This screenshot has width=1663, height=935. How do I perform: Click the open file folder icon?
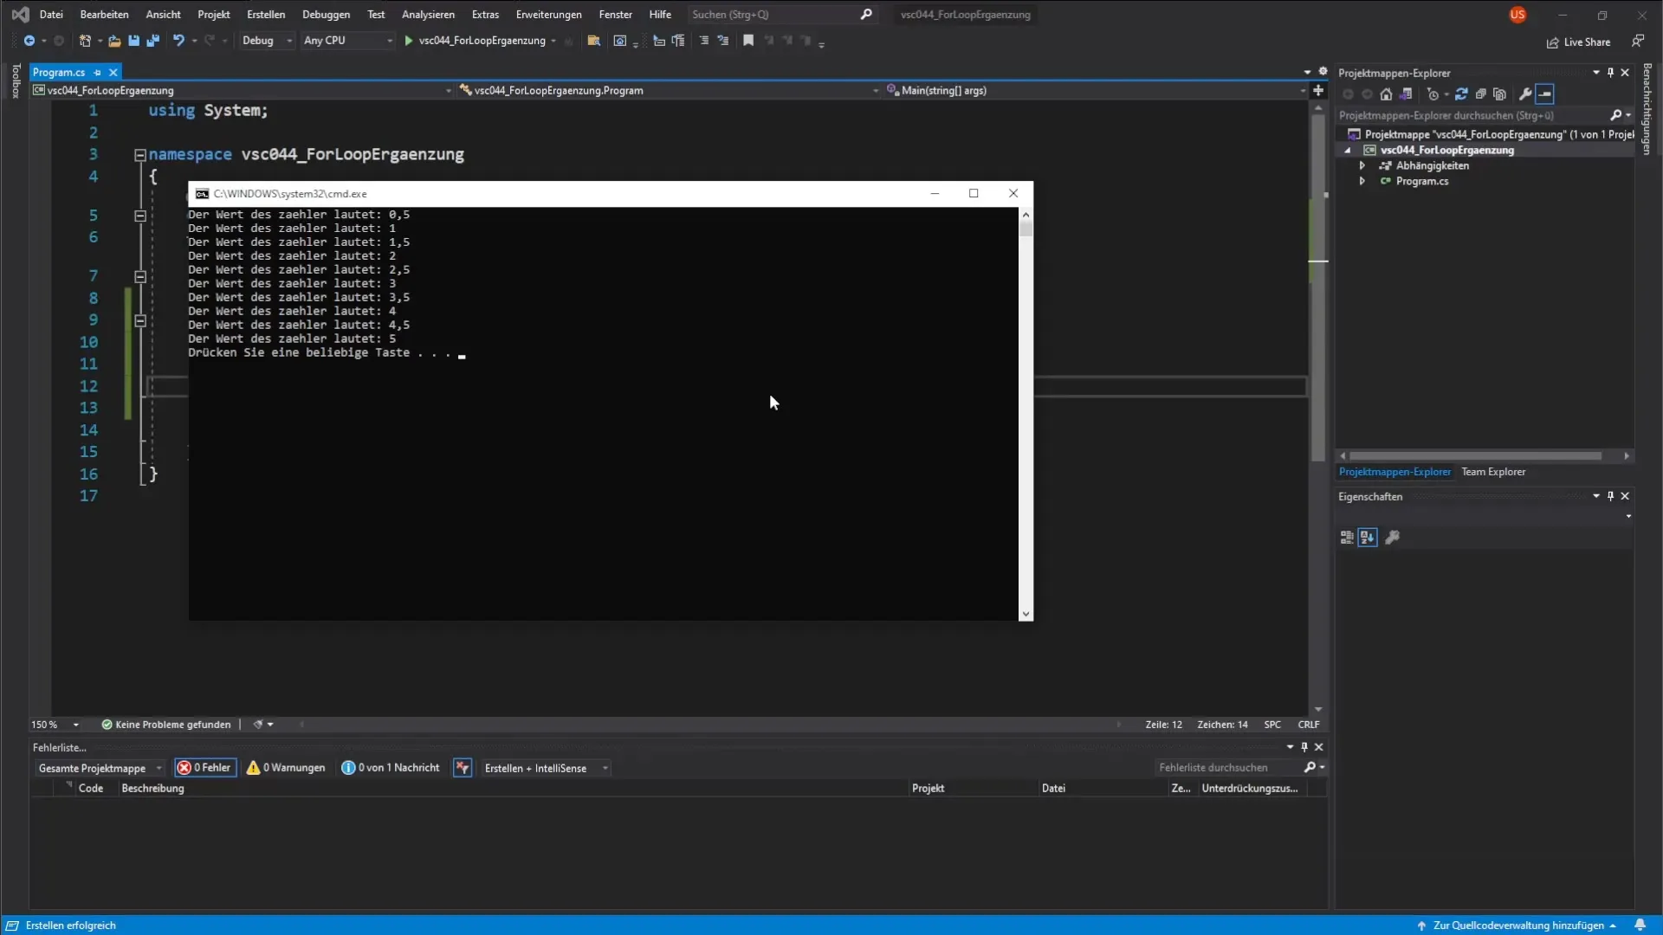tap(114, 41)
